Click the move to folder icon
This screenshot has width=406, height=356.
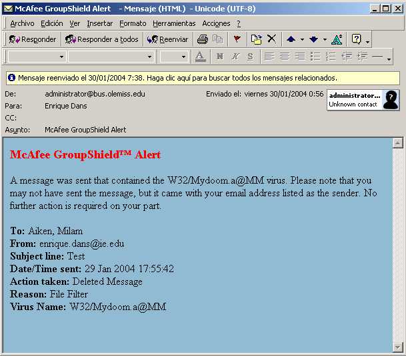coord(257,39)
